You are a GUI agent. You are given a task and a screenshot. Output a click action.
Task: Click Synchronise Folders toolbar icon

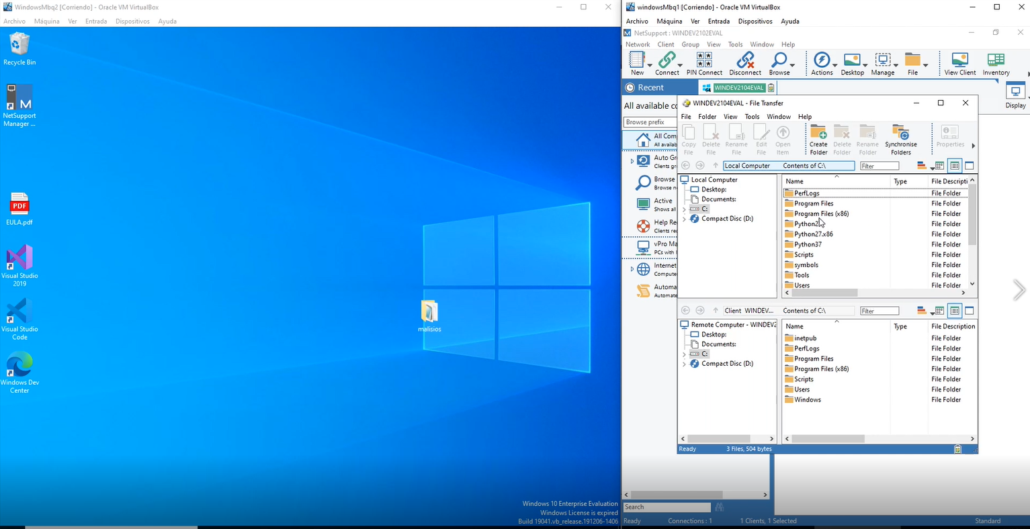click(x=901, y=139)
